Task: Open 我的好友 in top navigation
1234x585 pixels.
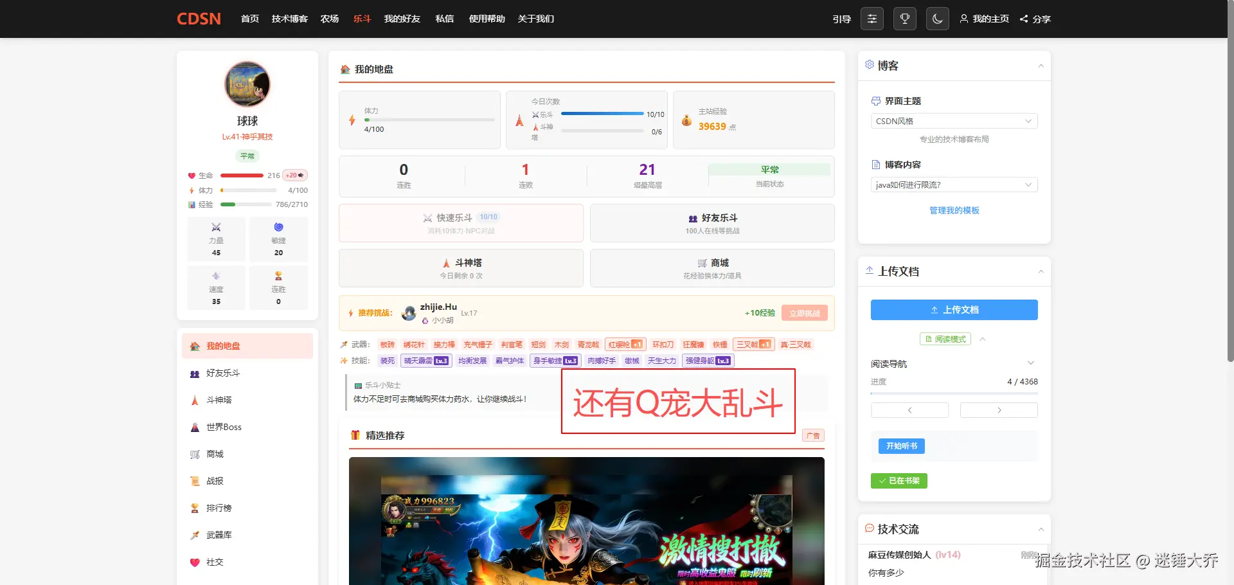Action: (402, 19)
